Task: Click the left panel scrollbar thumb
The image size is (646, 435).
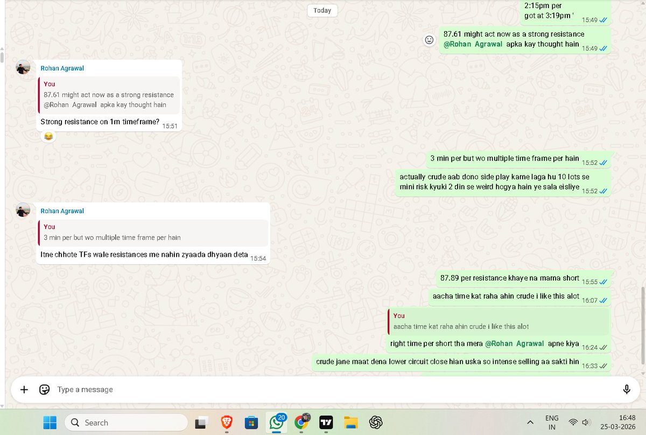Action: [2, 58]
